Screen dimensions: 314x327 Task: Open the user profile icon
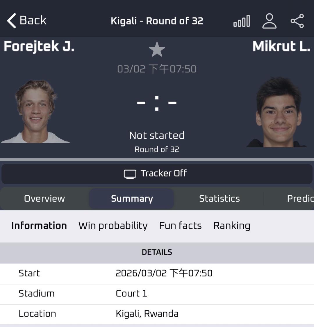coord(269,21)
